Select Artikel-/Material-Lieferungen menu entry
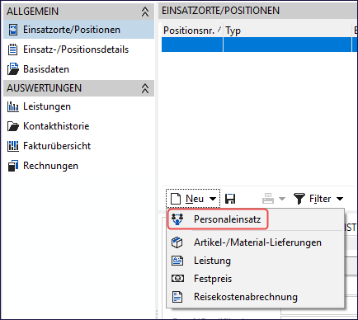Viewport: 358px width, 320px height. (256, 242)
